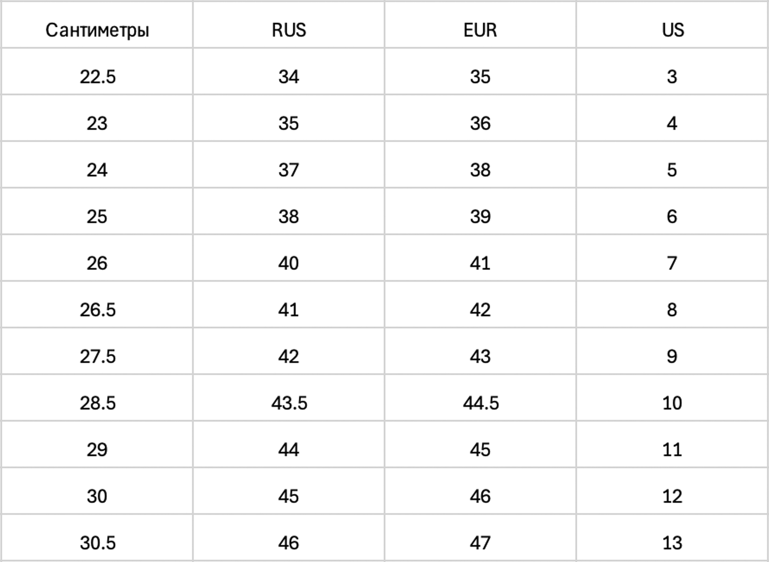Select the EUR 47 cell
769x562 pixels.
point(480,538)
